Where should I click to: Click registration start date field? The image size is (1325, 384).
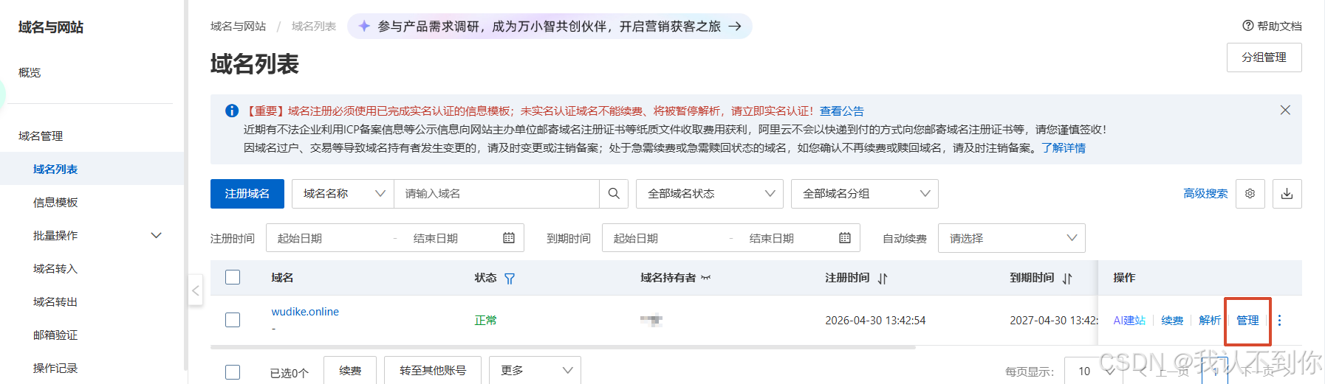pyautogui.click(x=329, y=238)
